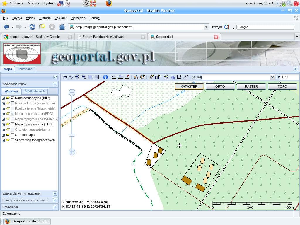Viewport: 300px width, 225px height.
Task: Launch Firefox from the top panel
Action: pyautogui.click(x=109, y=4)
